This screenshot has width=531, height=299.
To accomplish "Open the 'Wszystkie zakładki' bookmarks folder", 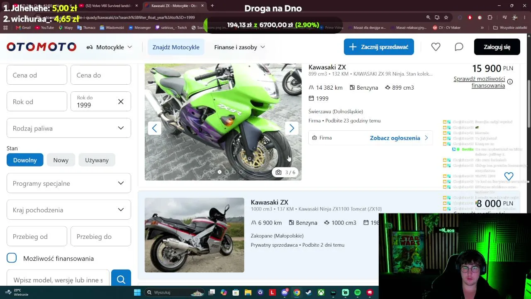I will coord(510,28).
